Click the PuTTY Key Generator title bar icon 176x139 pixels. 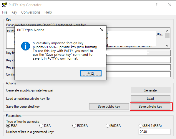pos(5,5)
